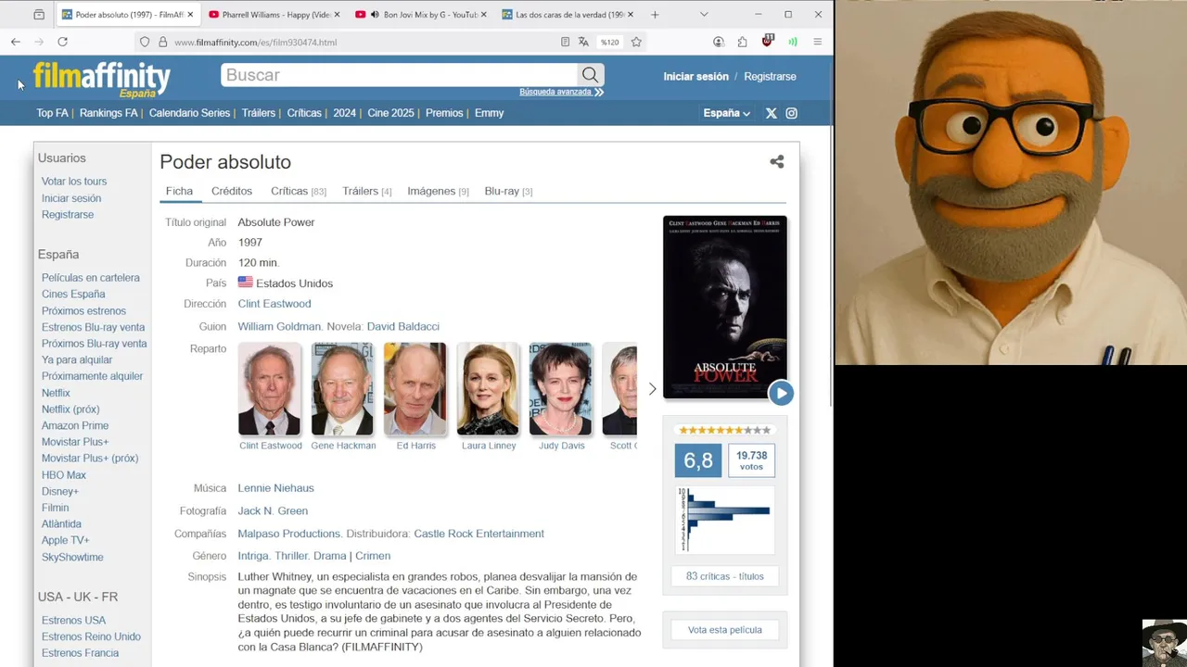Bookmark page with star icon
Screen dimensions: 1187x667
636,42
